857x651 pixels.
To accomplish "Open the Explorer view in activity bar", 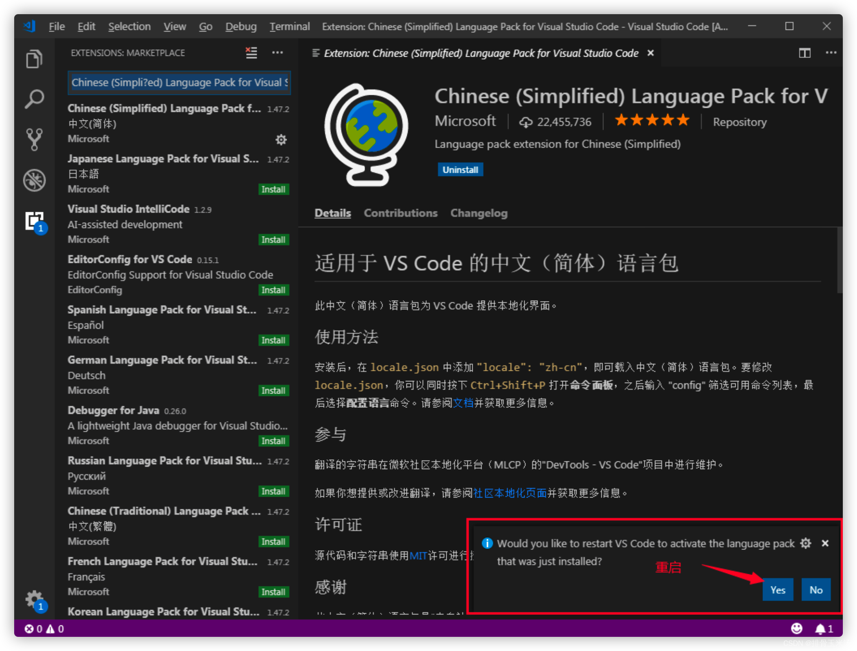I will (x=34, y=59).
